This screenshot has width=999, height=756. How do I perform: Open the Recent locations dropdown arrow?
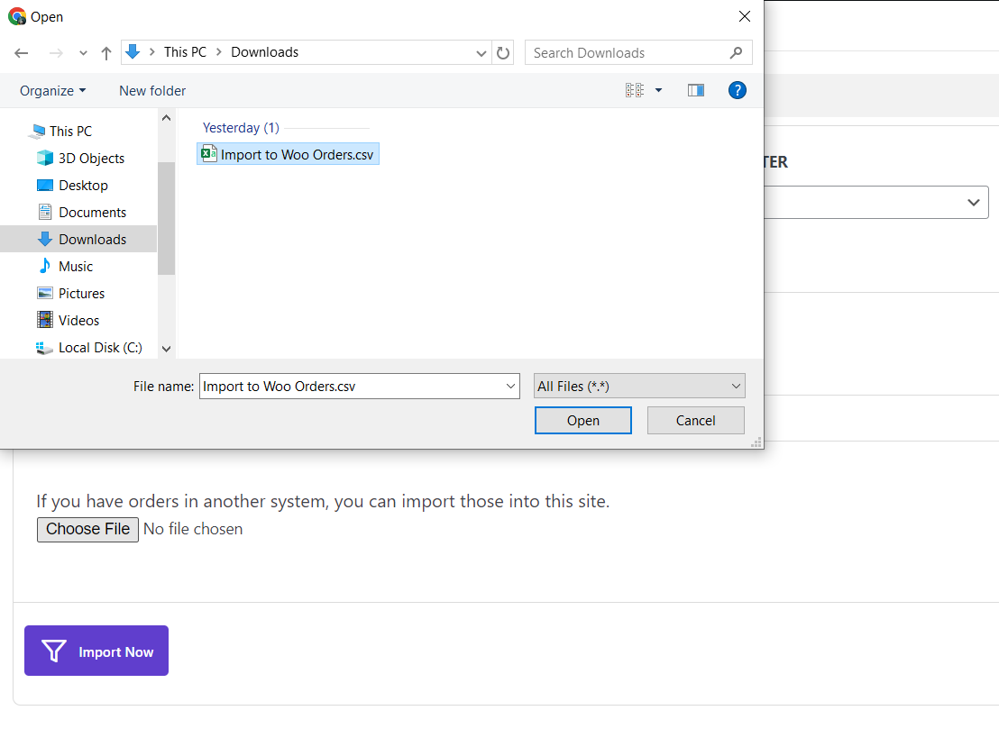[x=83, y=53]
